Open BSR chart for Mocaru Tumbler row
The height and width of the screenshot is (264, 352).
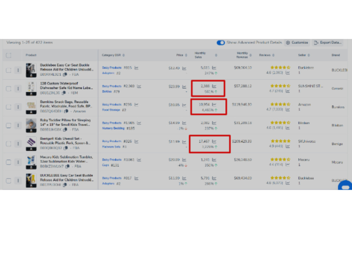tap(139, 160)
